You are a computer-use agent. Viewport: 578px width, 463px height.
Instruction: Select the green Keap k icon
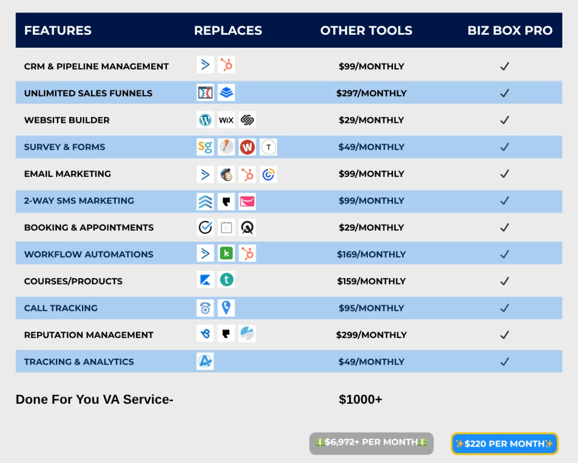click(x=226, y=253)
